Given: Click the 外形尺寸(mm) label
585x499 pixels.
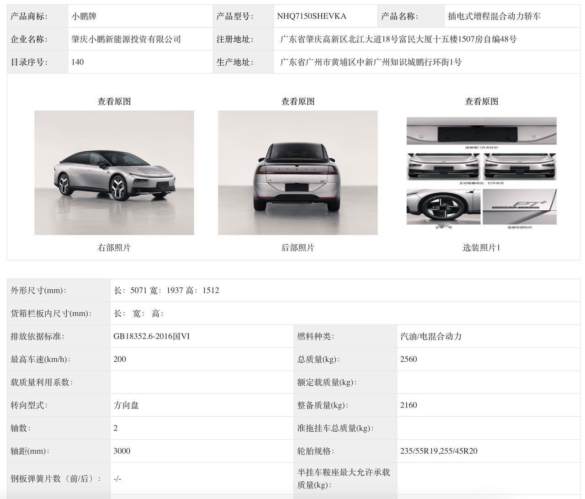Looking at the screenshot, I should tap(38, 291).
